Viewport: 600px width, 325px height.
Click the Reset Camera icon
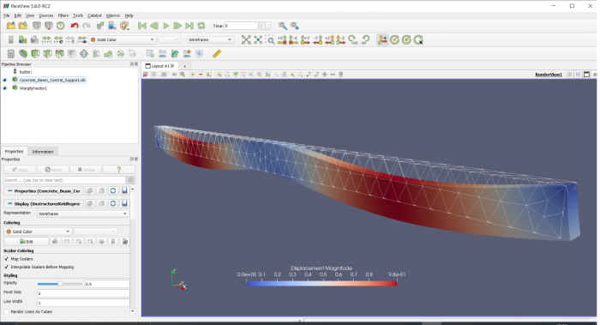(246, 39)
